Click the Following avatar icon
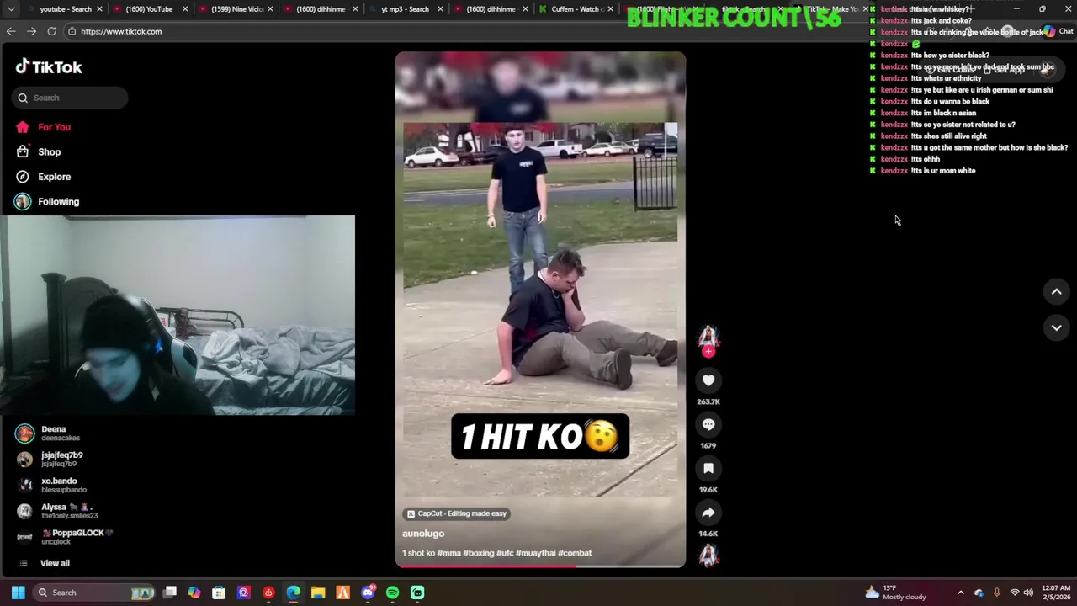 coord(23,201)
